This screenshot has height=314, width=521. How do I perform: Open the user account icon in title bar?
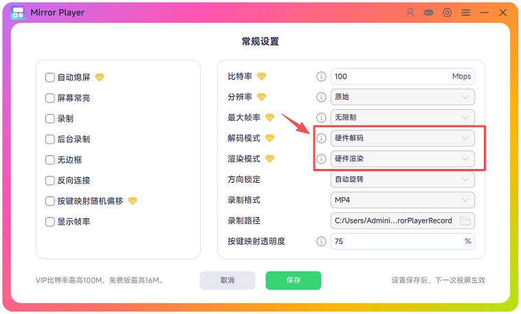[x=410, y=12]
